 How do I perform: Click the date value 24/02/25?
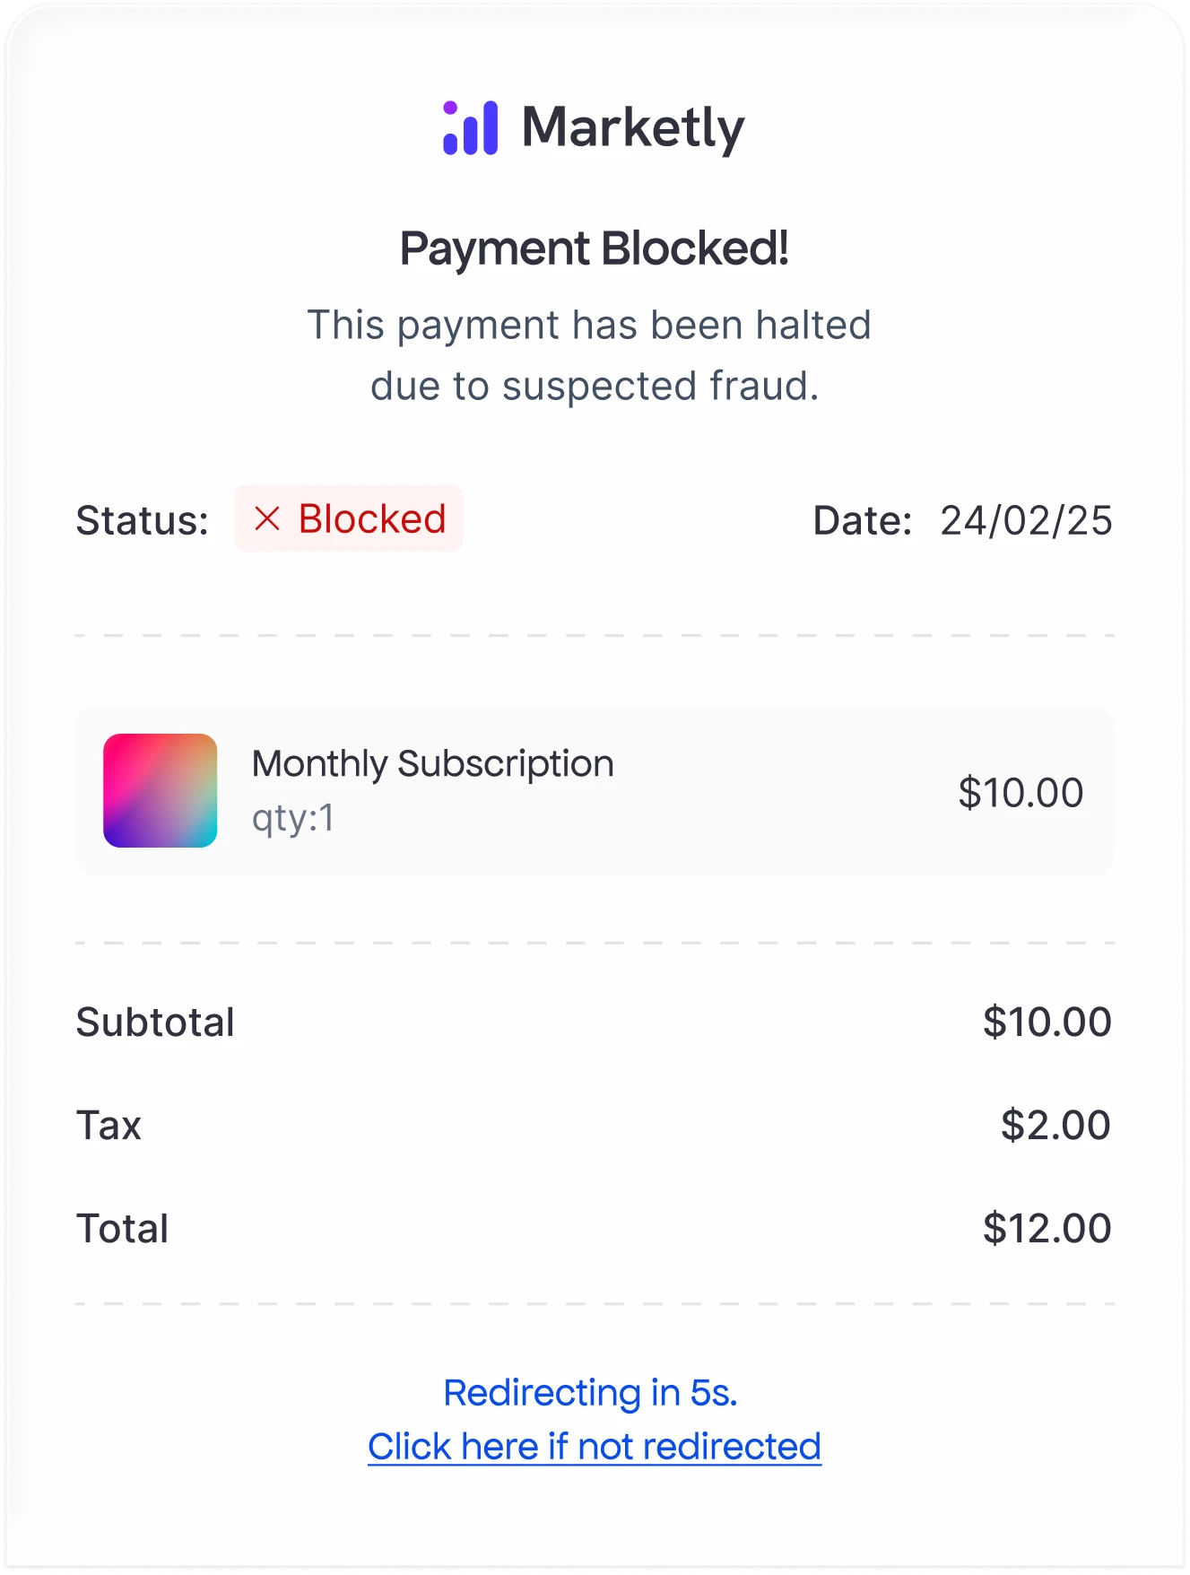tap(1025, 520)
